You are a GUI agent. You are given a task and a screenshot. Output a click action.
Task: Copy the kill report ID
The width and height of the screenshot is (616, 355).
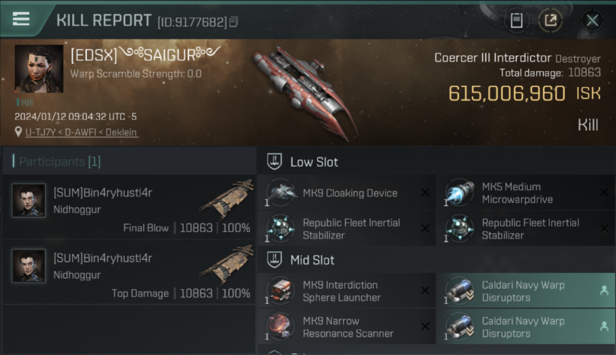(x=233, y=22)
